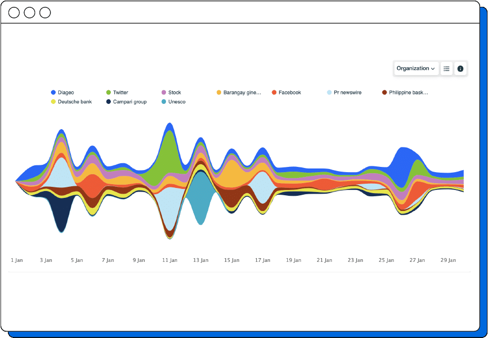Click the 15 Jan axis label
Image resolution: width=488 pixels, height=338 pixels.
pyautogui.click(x=232, y=260)
